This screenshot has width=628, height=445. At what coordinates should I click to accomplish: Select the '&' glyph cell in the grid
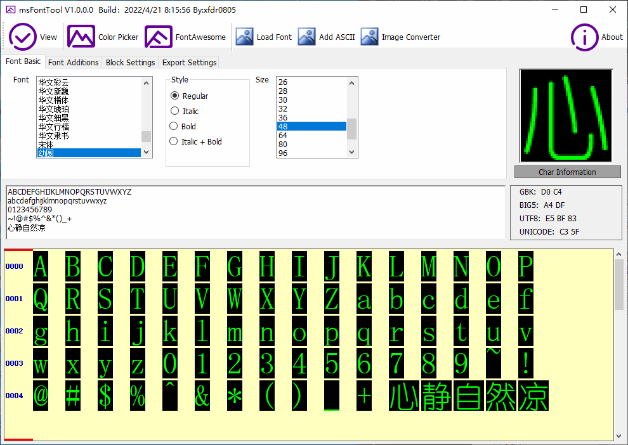(x=202, y=396)
